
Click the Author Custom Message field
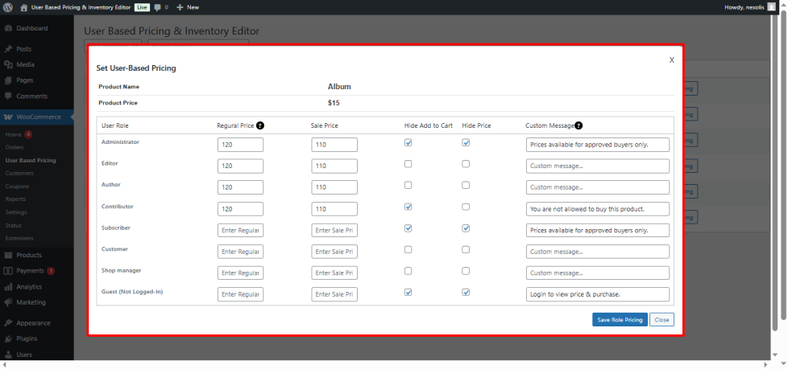coord(598,187)
